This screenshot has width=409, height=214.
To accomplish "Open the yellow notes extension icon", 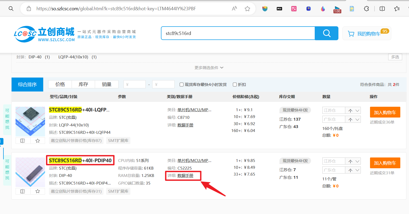I will click(x=352, y=9).
